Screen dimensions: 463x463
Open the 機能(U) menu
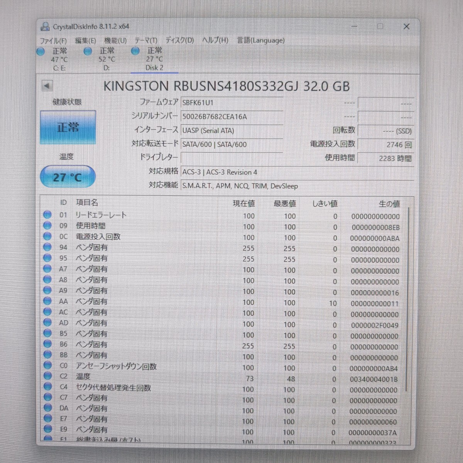click(115, 41)
